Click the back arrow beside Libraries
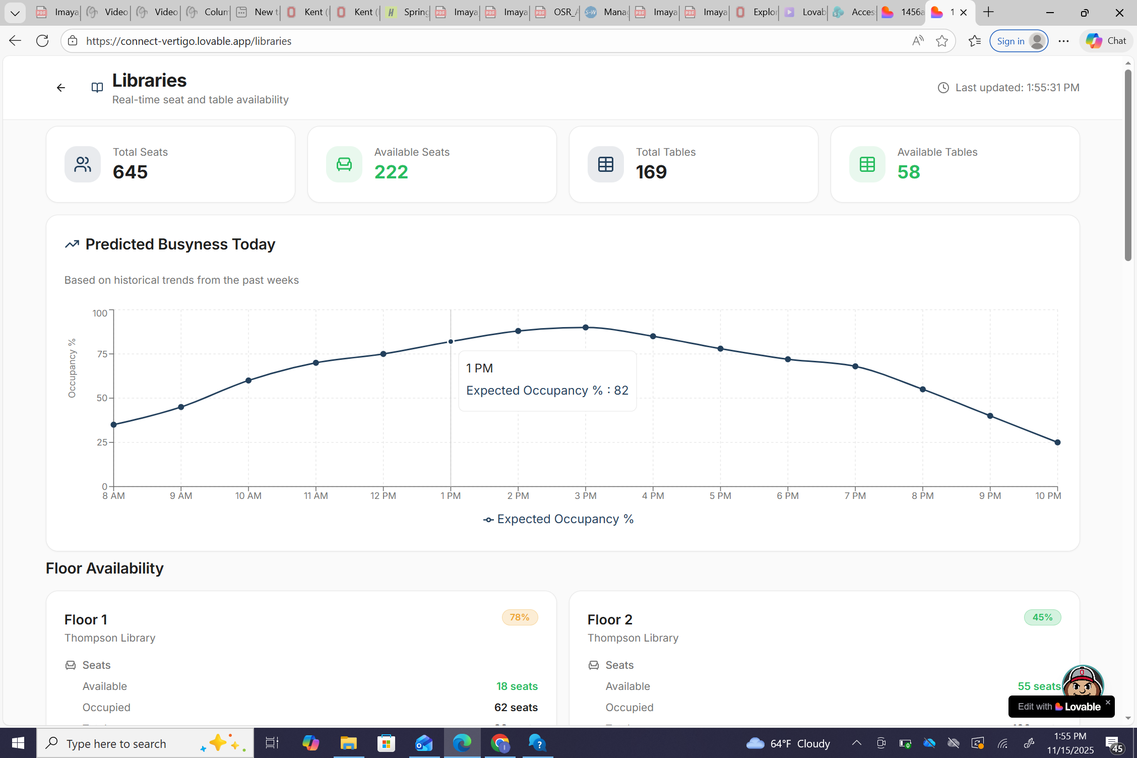The image size is (1137, 758). pos(61,88)
